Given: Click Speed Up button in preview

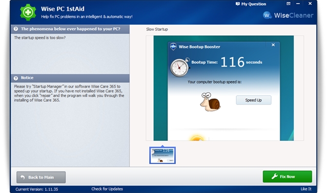Looking at the screenshot, I should [x=254, y=100].
